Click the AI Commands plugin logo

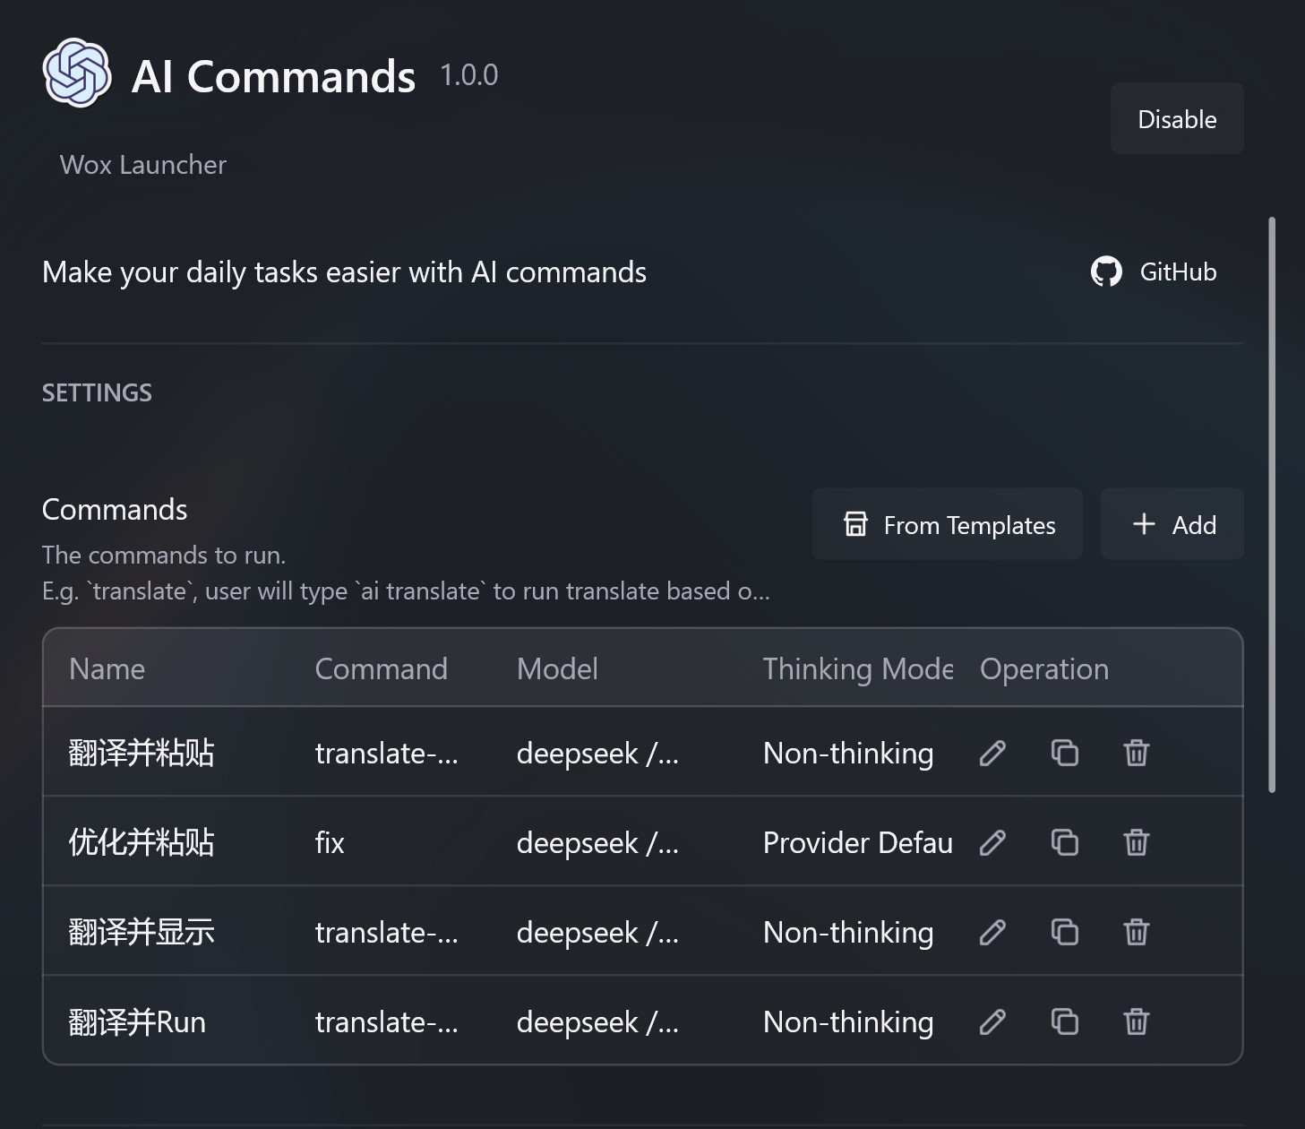click(77, 73)
